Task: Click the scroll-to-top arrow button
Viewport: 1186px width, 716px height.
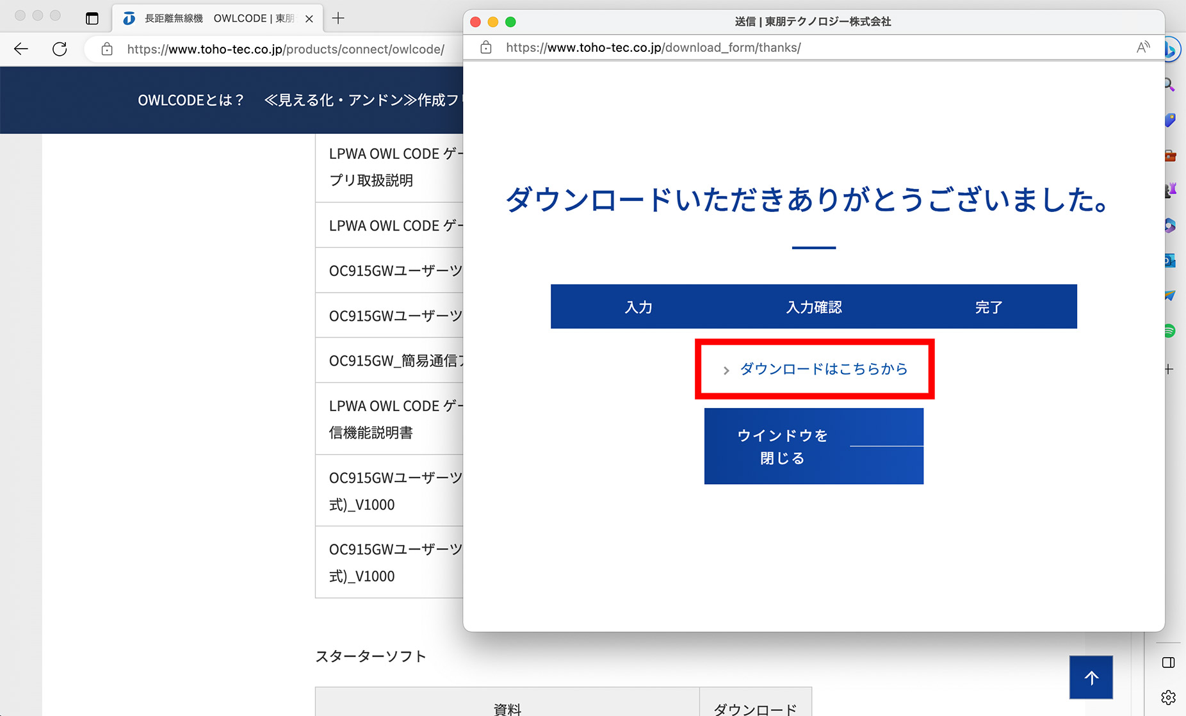Action: [1091, 678]
